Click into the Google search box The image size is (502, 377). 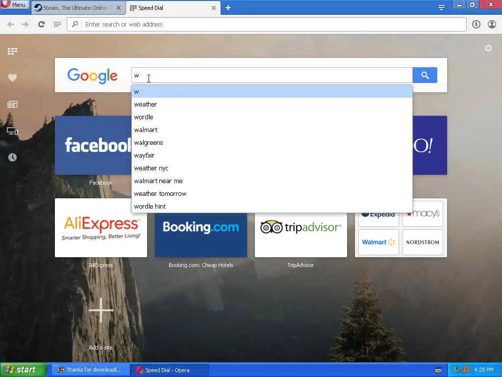pyautogui.click(x=272, y=75)
